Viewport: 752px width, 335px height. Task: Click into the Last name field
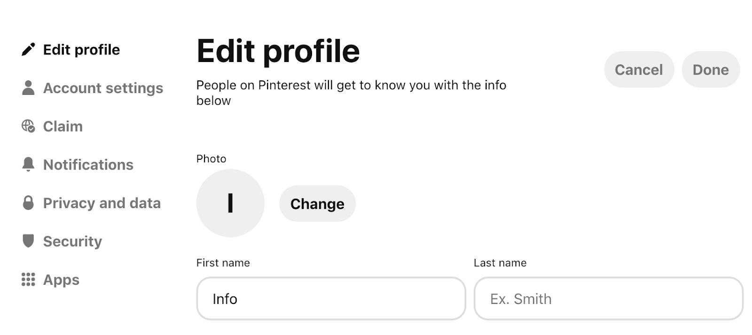(608, 299)
